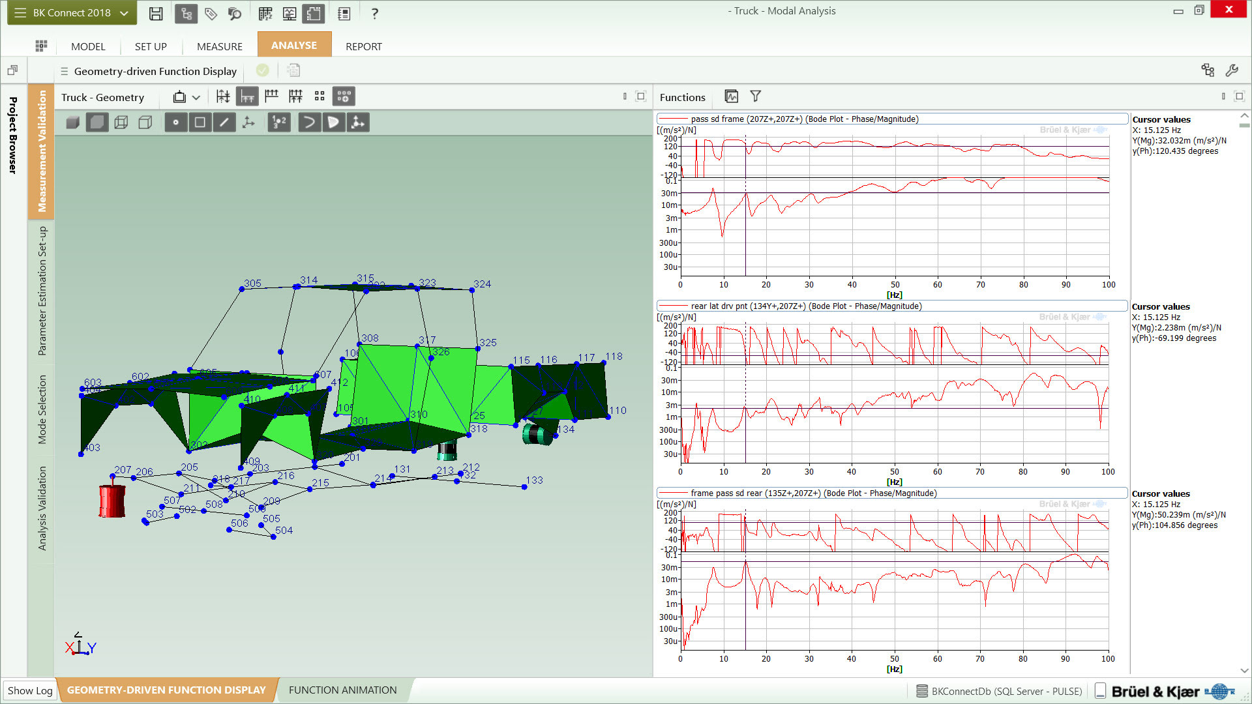Open the hamburger menu next to Geometry-driven Function Display
Screen dimensions: 1252x704
click(64, 71)
